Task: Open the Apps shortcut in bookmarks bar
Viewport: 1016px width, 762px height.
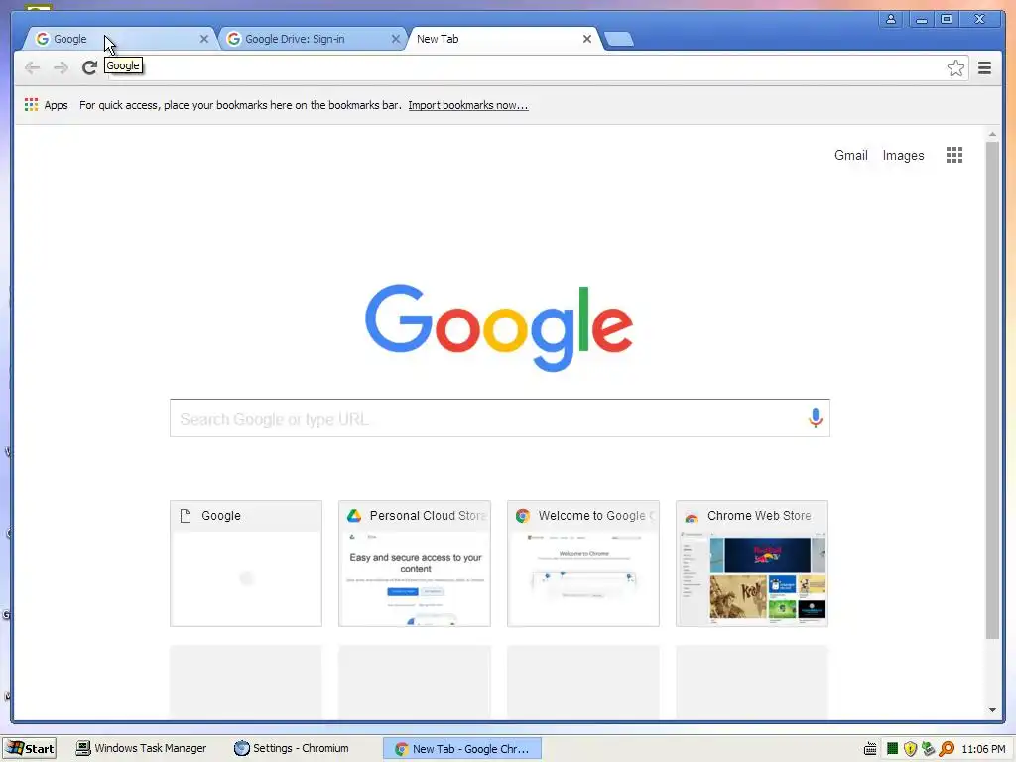Action: click(46, 105)
